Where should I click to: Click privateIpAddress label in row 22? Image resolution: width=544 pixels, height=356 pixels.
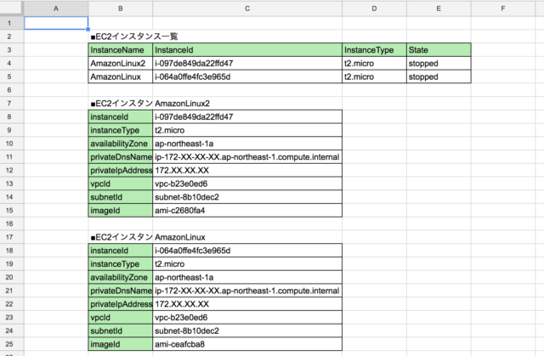tap(121, 304)
